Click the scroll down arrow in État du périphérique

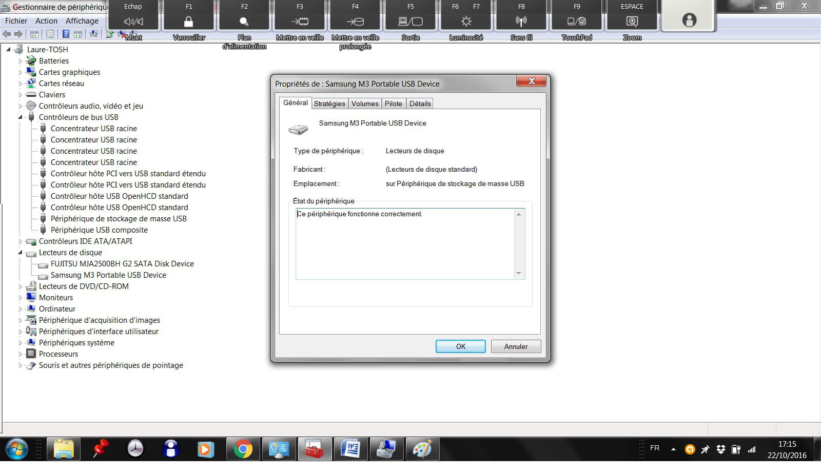click(x=519, y=273)
